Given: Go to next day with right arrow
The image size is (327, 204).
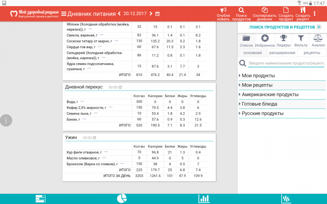Looking at the screenshot, I should 151,13.
